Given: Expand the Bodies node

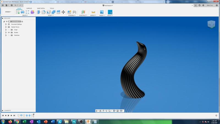Looking at the screenshot, I should (x=6, y=33).
